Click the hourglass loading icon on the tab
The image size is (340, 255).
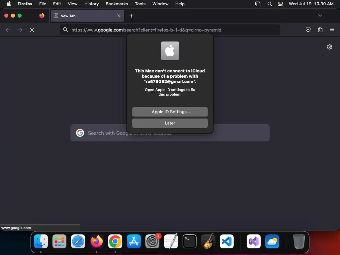(x=56, y=16)
